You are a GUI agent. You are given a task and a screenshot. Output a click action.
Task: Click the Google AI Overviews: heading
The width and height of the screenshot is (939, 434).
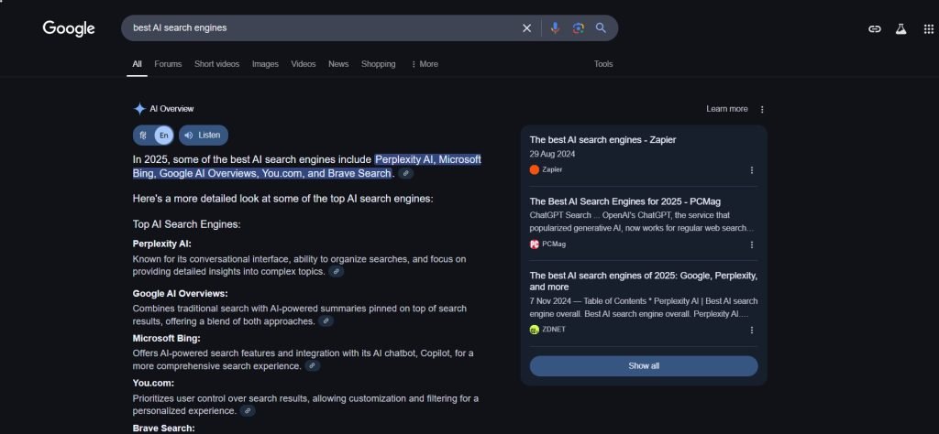[181, 294]
